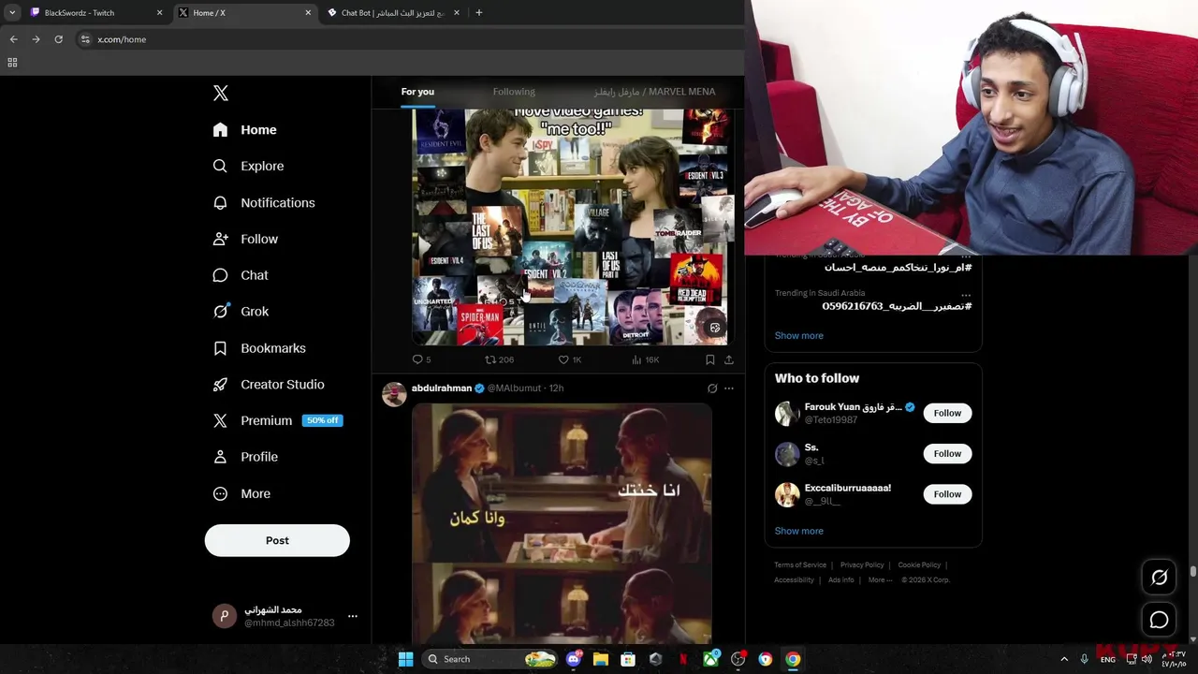
Task: Follow the Ss. account
Action: coord(947,454)
